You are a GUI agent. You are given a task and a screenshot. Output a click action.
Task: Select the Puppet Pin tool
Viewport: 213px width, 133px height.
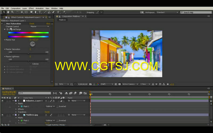point(64,12)
